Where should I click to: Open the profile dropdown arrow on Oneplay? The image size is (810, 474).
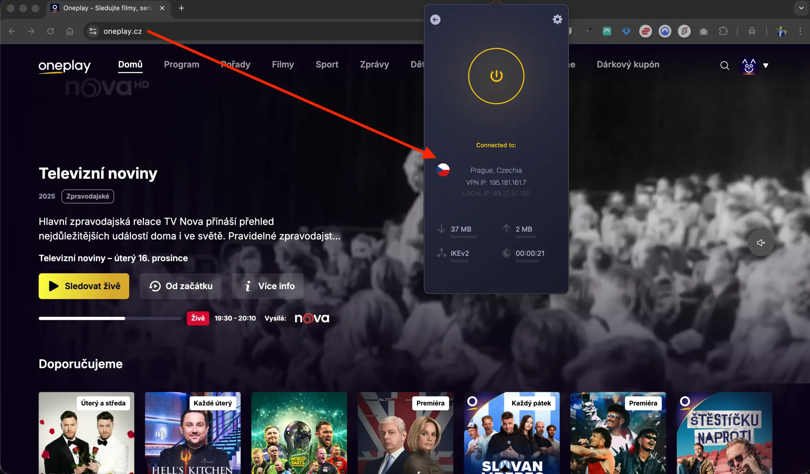pos(766,66)
